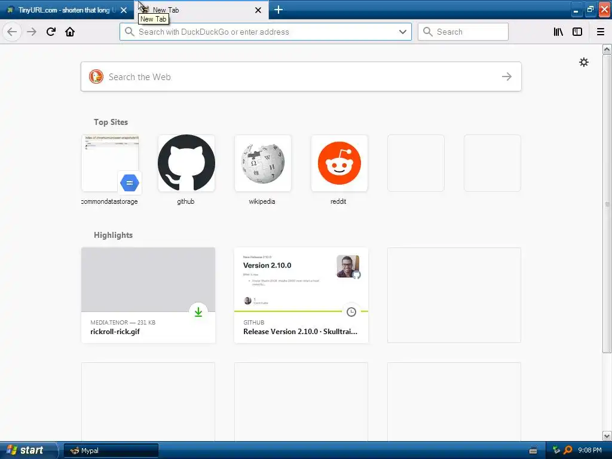
Task: Click the on-screen keyboard tray icon
Action: [533, 451]
